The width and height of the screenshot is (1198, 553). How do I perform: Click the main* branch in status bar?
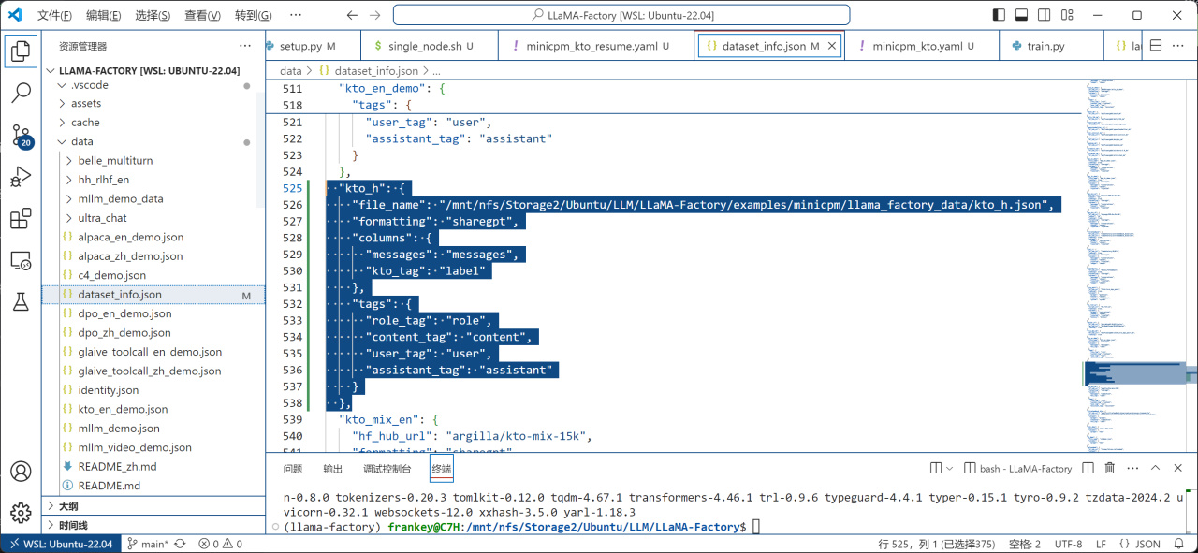pos(148,544)
